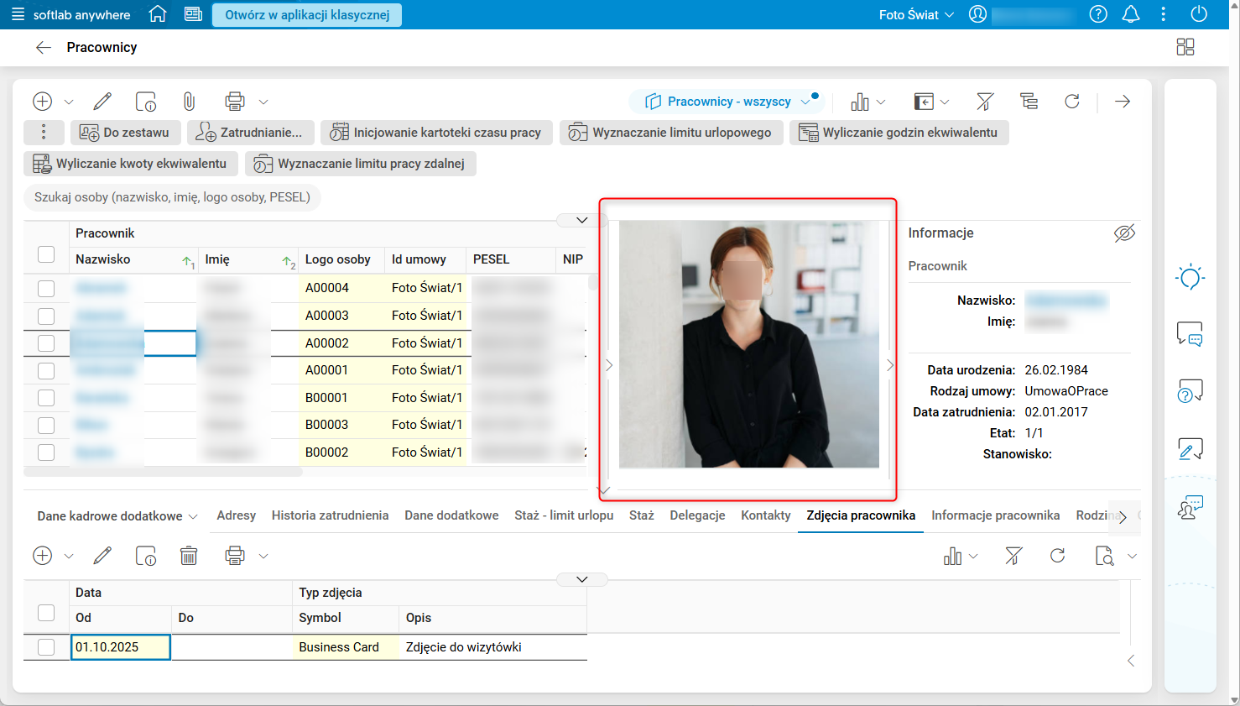Check the row with logo A00001
The width and height of the screenshot is (1240, 706).
coord(46,370)
